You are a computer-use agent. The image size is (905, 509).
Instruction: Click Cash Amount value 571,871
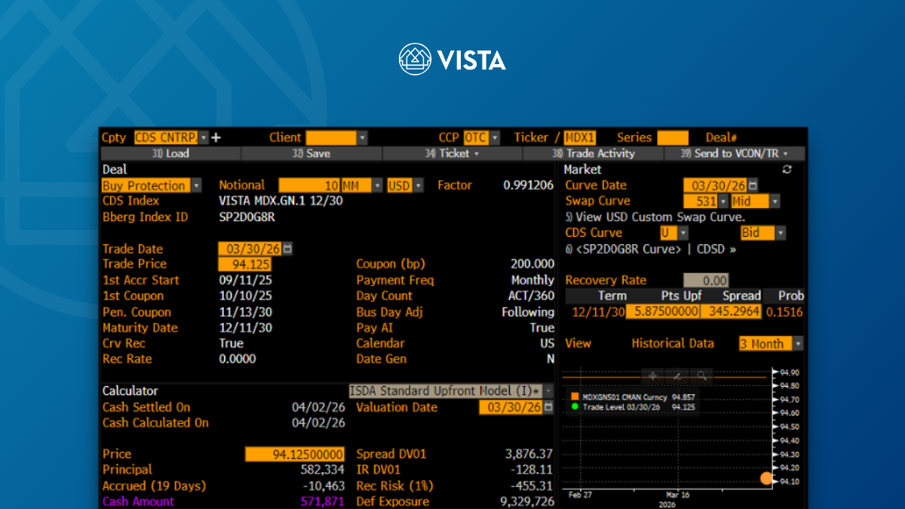point(323,502)
